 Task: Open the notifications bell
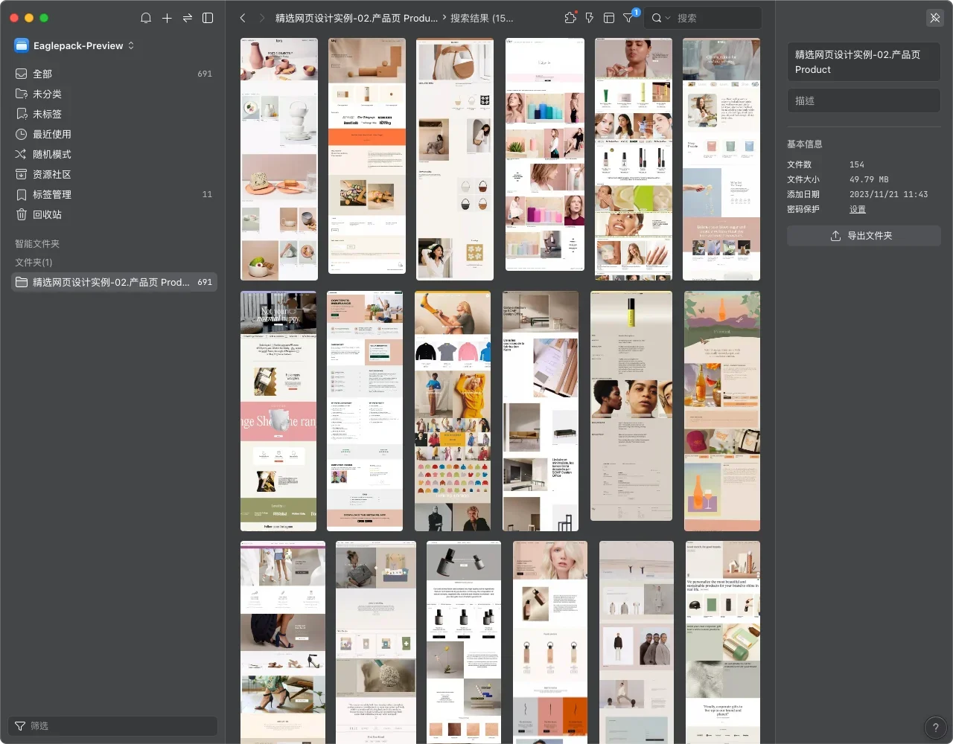[146, 18]
